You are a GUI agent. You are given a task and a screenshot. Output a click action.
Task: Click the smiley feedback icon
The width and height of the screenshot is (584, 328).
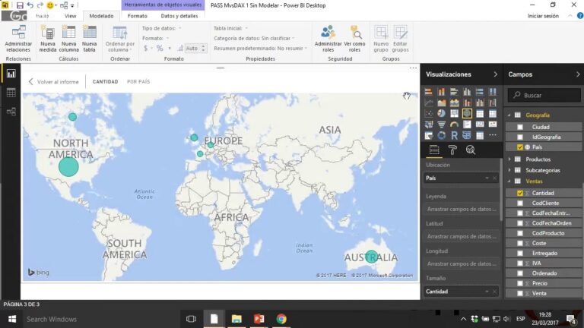[50, 5]
